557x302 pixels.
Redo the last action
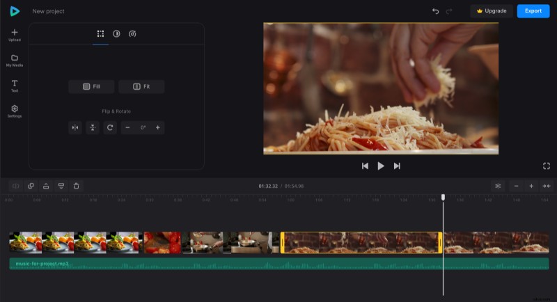[x=449, y=11]
